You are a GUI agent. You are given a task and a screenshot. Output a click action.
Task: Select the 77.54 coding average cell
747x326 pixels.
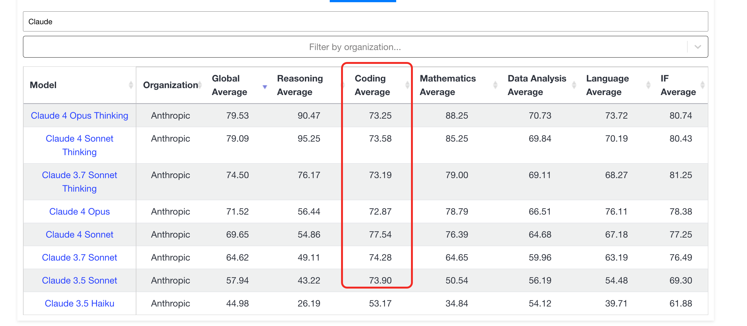tap(380, 234)
